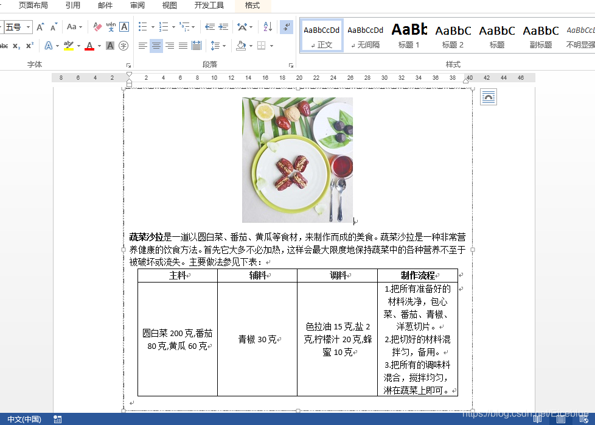Open the numbering dropdown arrow

173,27
